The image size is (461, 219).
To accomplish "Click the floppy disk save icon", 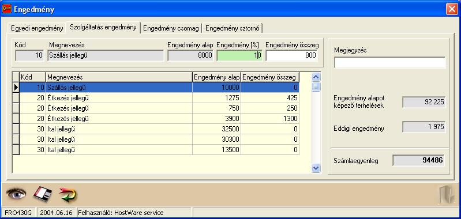I will point(43,194).
